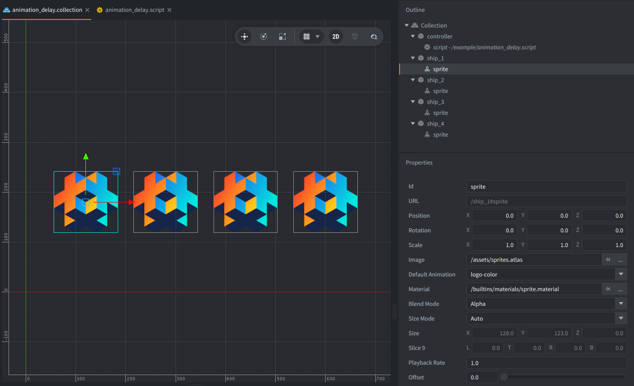Switch to animation_delay.collection tab
Viewport: 634px width, 386px height.
click(x=47, y=10)
